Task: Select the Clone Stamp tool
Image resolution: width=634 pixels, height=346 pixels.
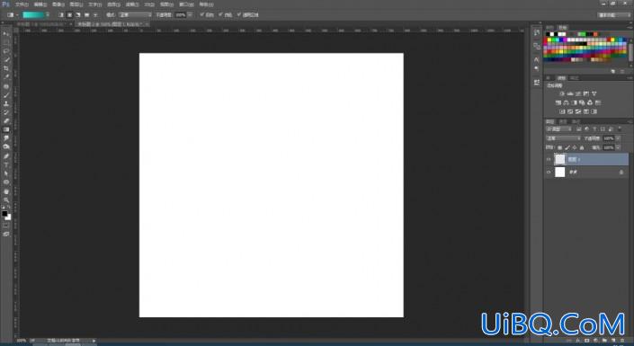Action: point(6,103)
